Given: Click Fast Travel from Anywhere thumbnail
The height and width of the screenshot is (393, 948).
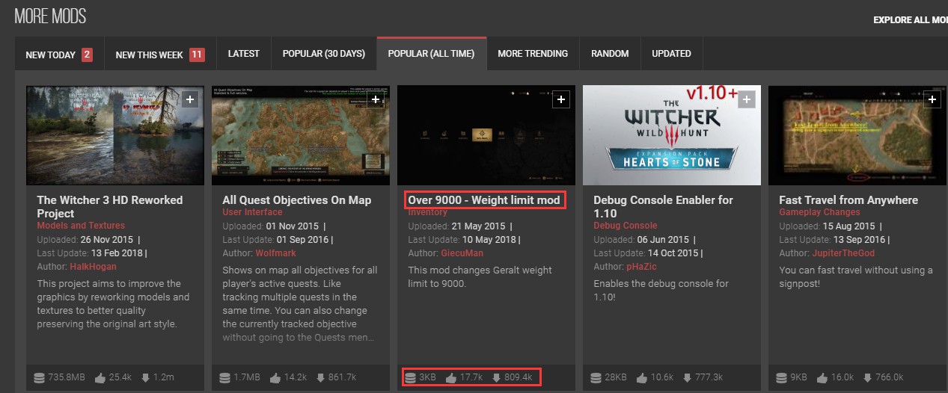Looking at the screenshot, I should pyautogui.click(x=857, y=135).
